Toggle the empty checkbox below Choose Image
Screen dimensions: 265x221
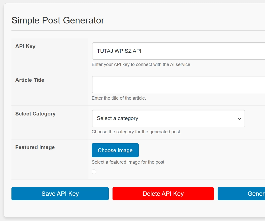tap(94, 172)
